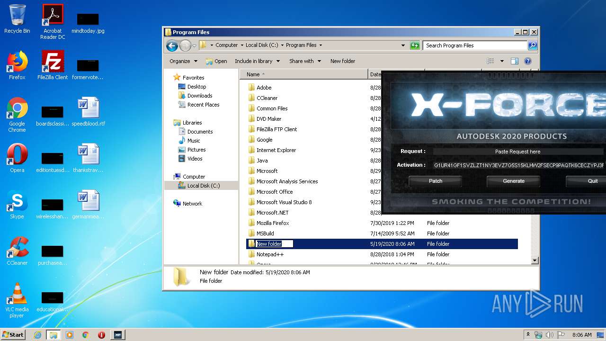Launch FileZilla Client desktop shortcut
The image size is (606, 341).
[53, 65]
